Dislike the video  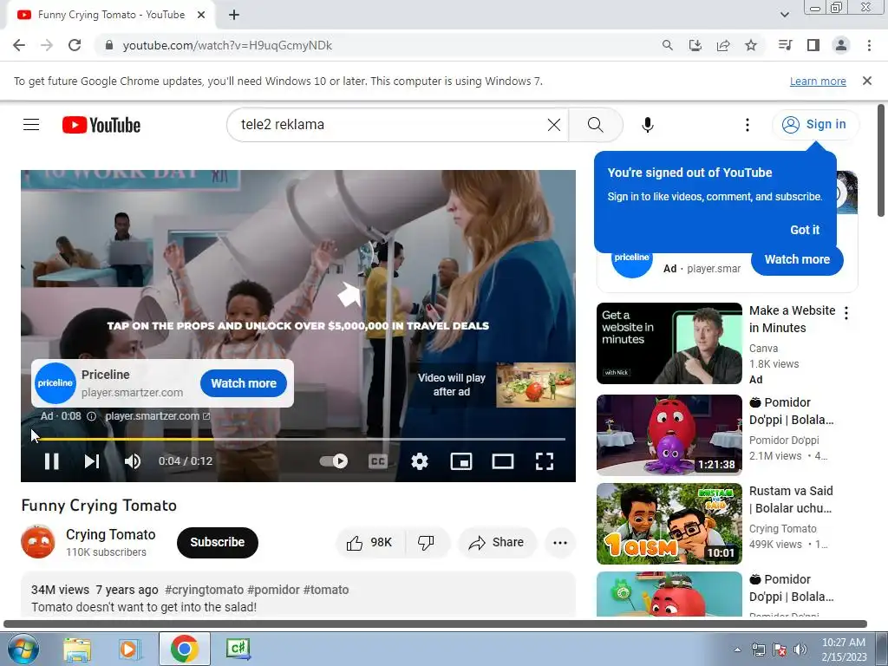pos(427,543)
